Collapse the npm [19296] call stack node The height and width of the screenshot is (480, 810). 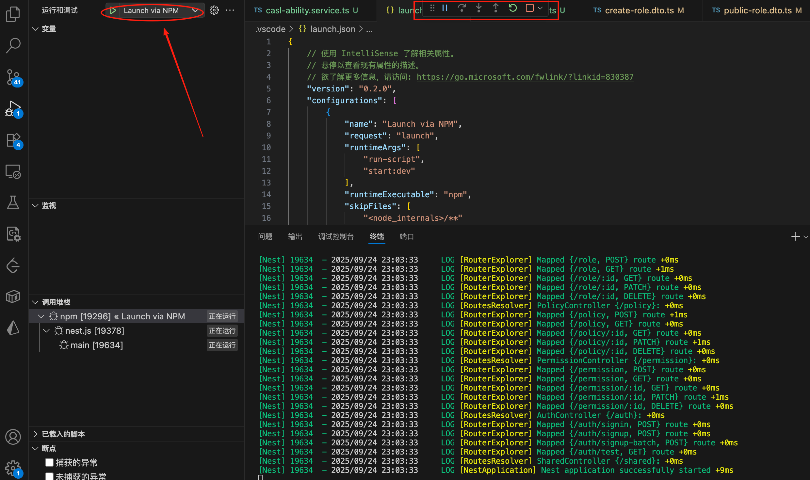point(41,316)
